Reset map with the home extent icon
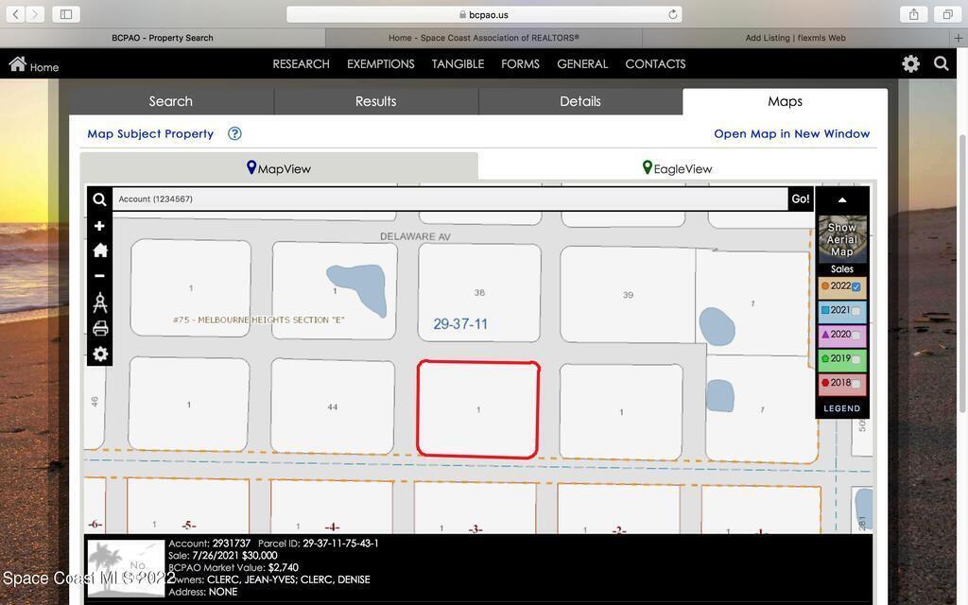Screen dimensions: 968x605 (x=99, y=251)
